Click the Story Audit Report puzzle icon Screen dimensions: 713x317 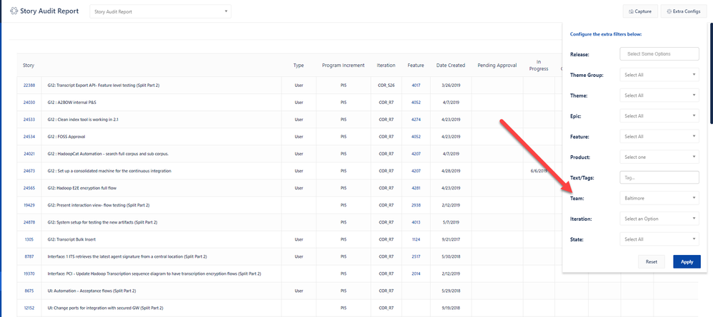click(14, 11)
